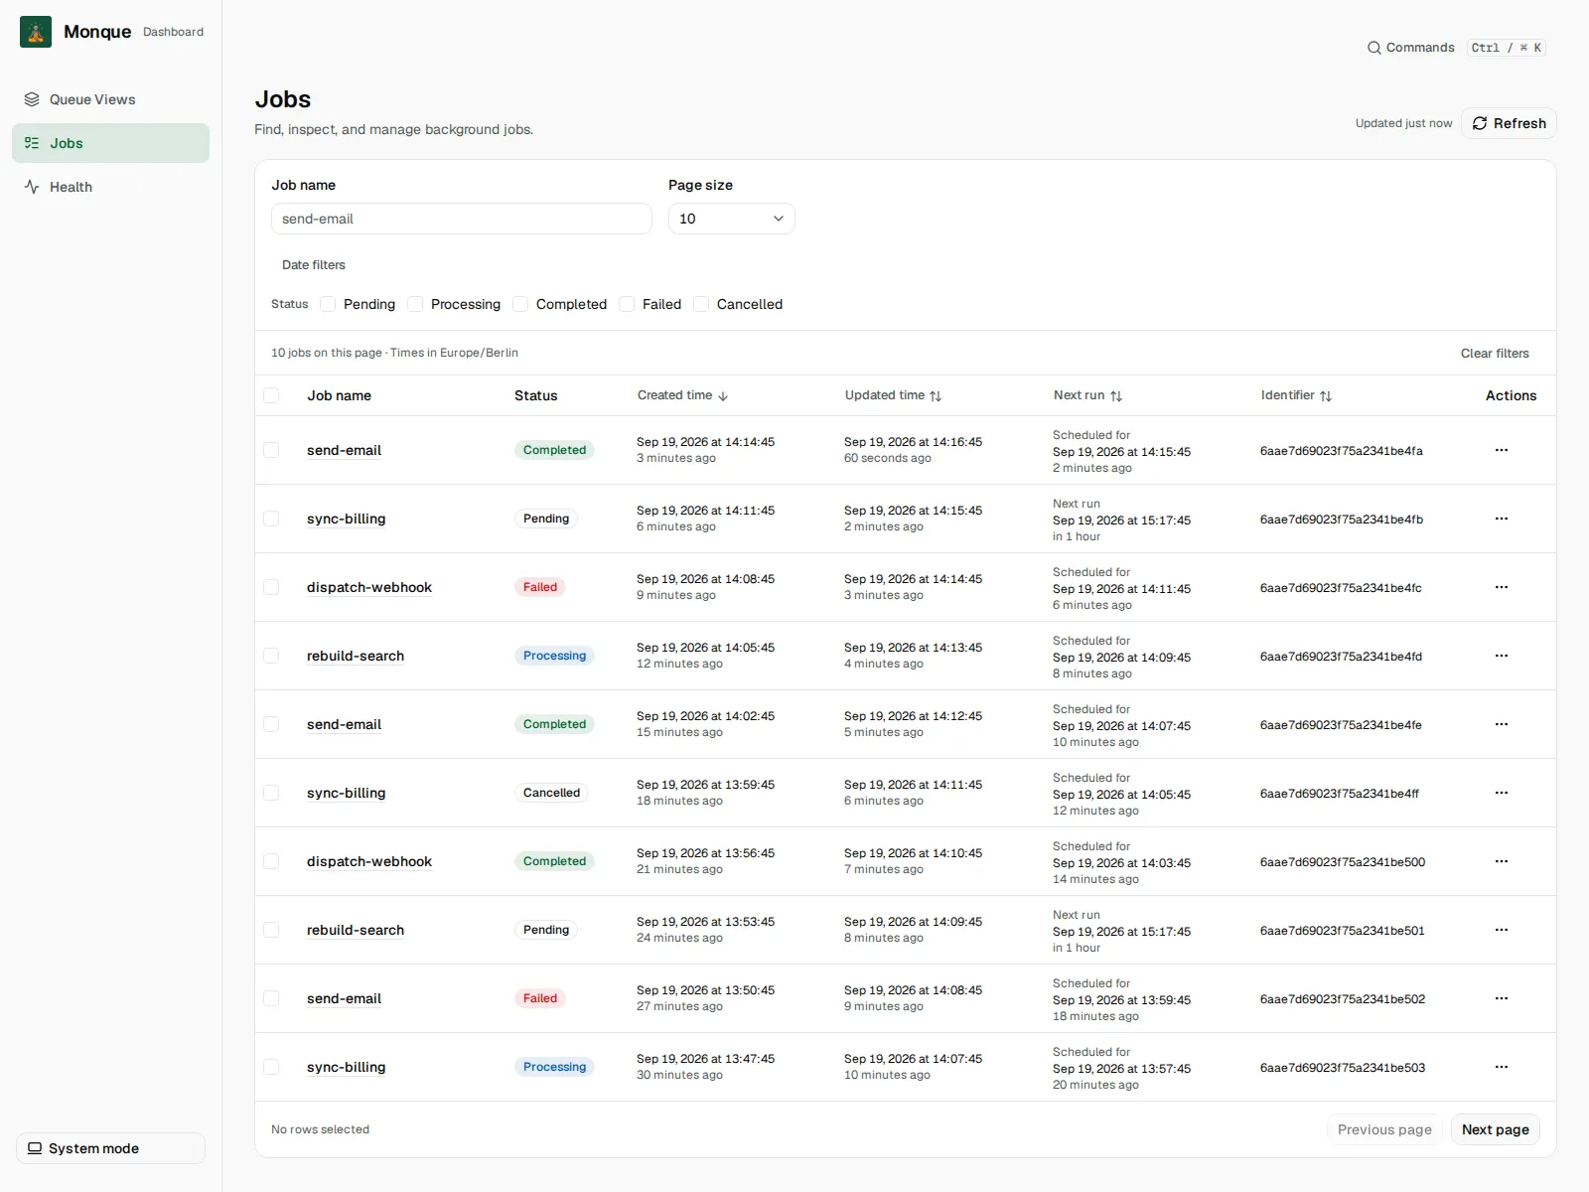
Task: Select checkbox for job ending be4fe
Action: [x=271, y=724]
